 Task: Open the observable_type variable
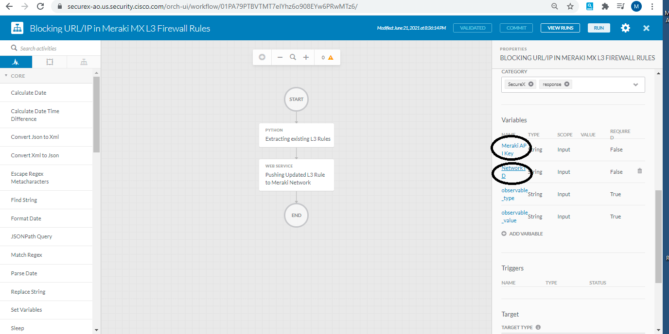tap(514, 194)
